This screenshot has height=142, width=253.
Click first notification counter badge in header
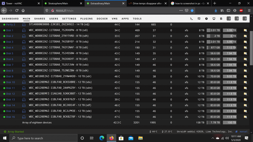[229, 19]
